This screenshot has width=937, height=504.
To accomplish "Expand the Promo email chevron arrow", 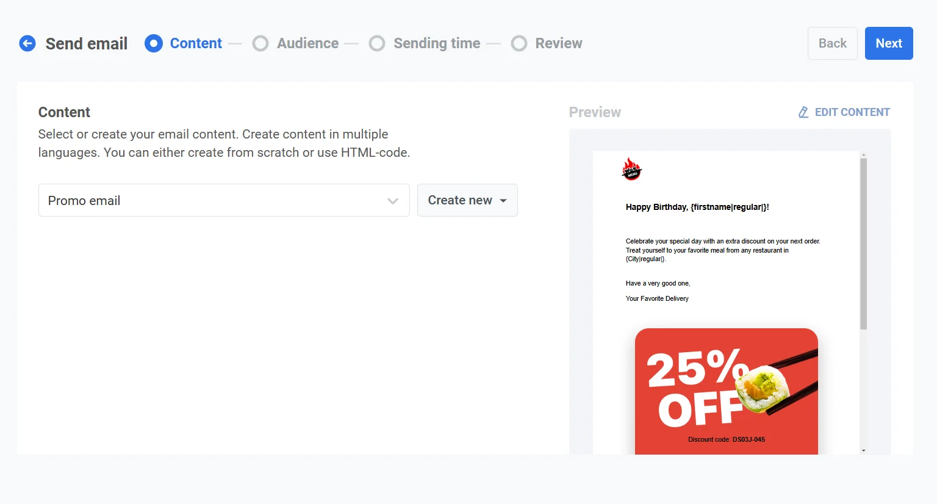I will click(x=393, y=201).
